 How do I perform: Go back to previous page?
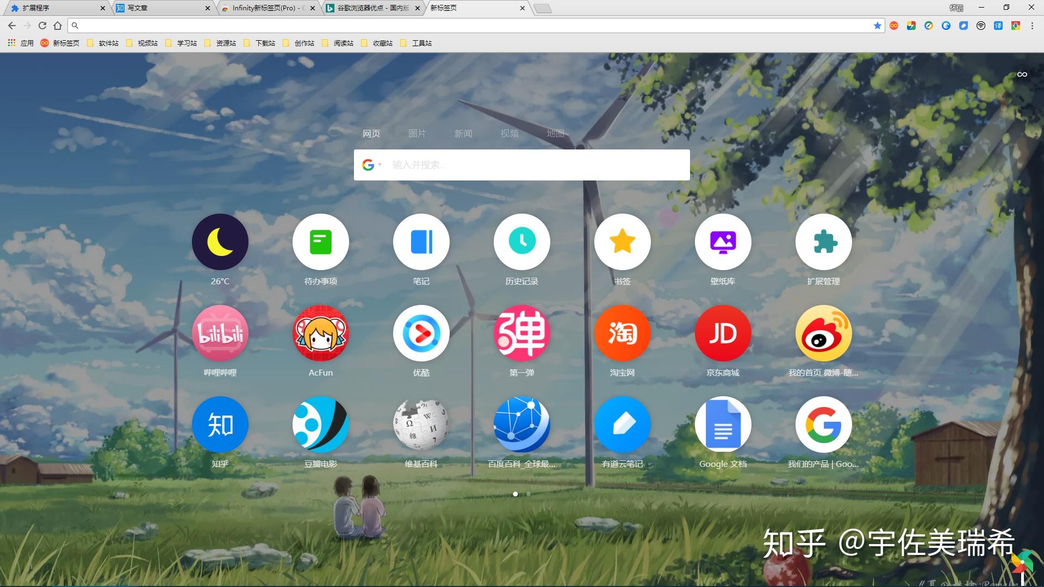[11, 26]
